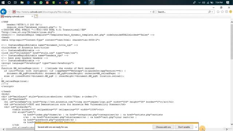The height and width of the screenshot is (131, 233).
Task: Open WhatsApp from the taskbar
Action: (41, 3)
